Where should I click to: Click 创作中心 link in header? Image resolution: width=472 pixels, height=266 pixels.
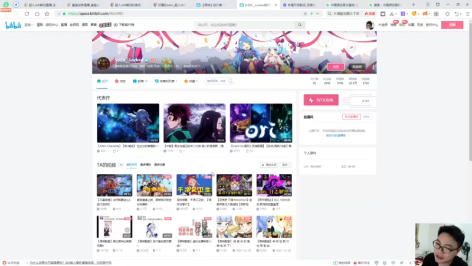(x=432, y=25)
